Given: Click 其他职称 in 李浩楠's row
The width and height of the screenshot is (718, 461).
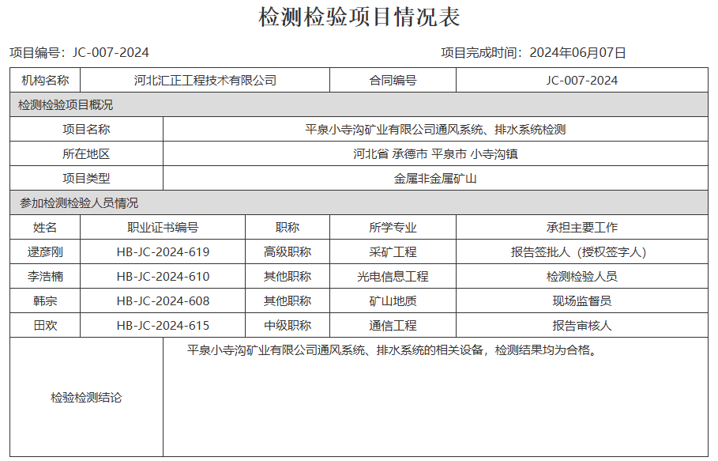Looking at the screenshot, I should [288, 276].
